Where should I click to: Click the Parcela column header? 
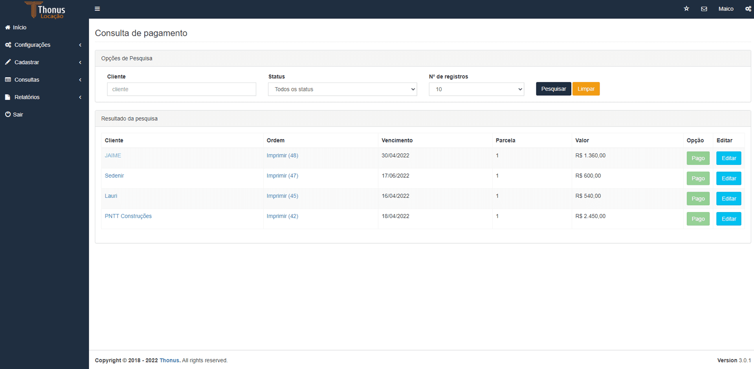pyautogui.click(x=505, y=140)
